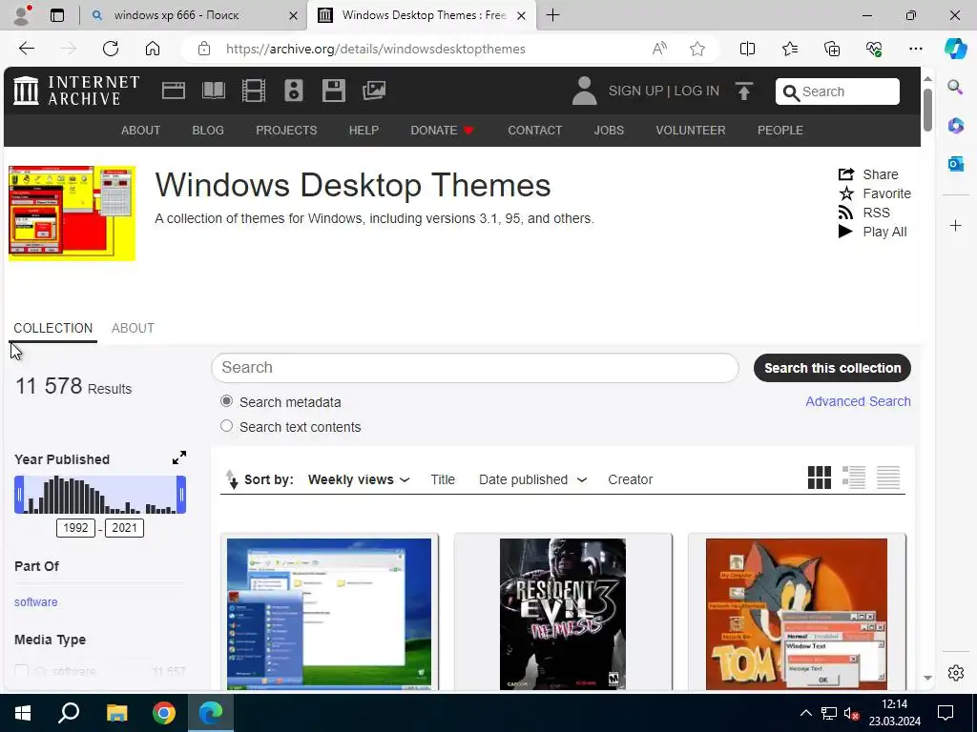Open the RSS feed link
This screenshot has height=732, width=977.
[x=864, y=213]
